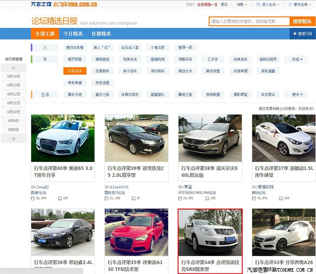Click the 搜索精选 search button
The image size is (316, 274).
pos(302,22)
